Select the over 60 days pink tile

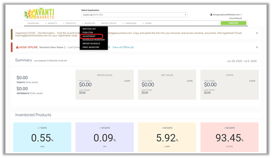click(x=229, y=137)
